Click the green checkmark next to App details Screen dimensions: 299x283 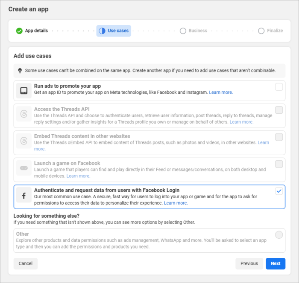tap(19, 31)
